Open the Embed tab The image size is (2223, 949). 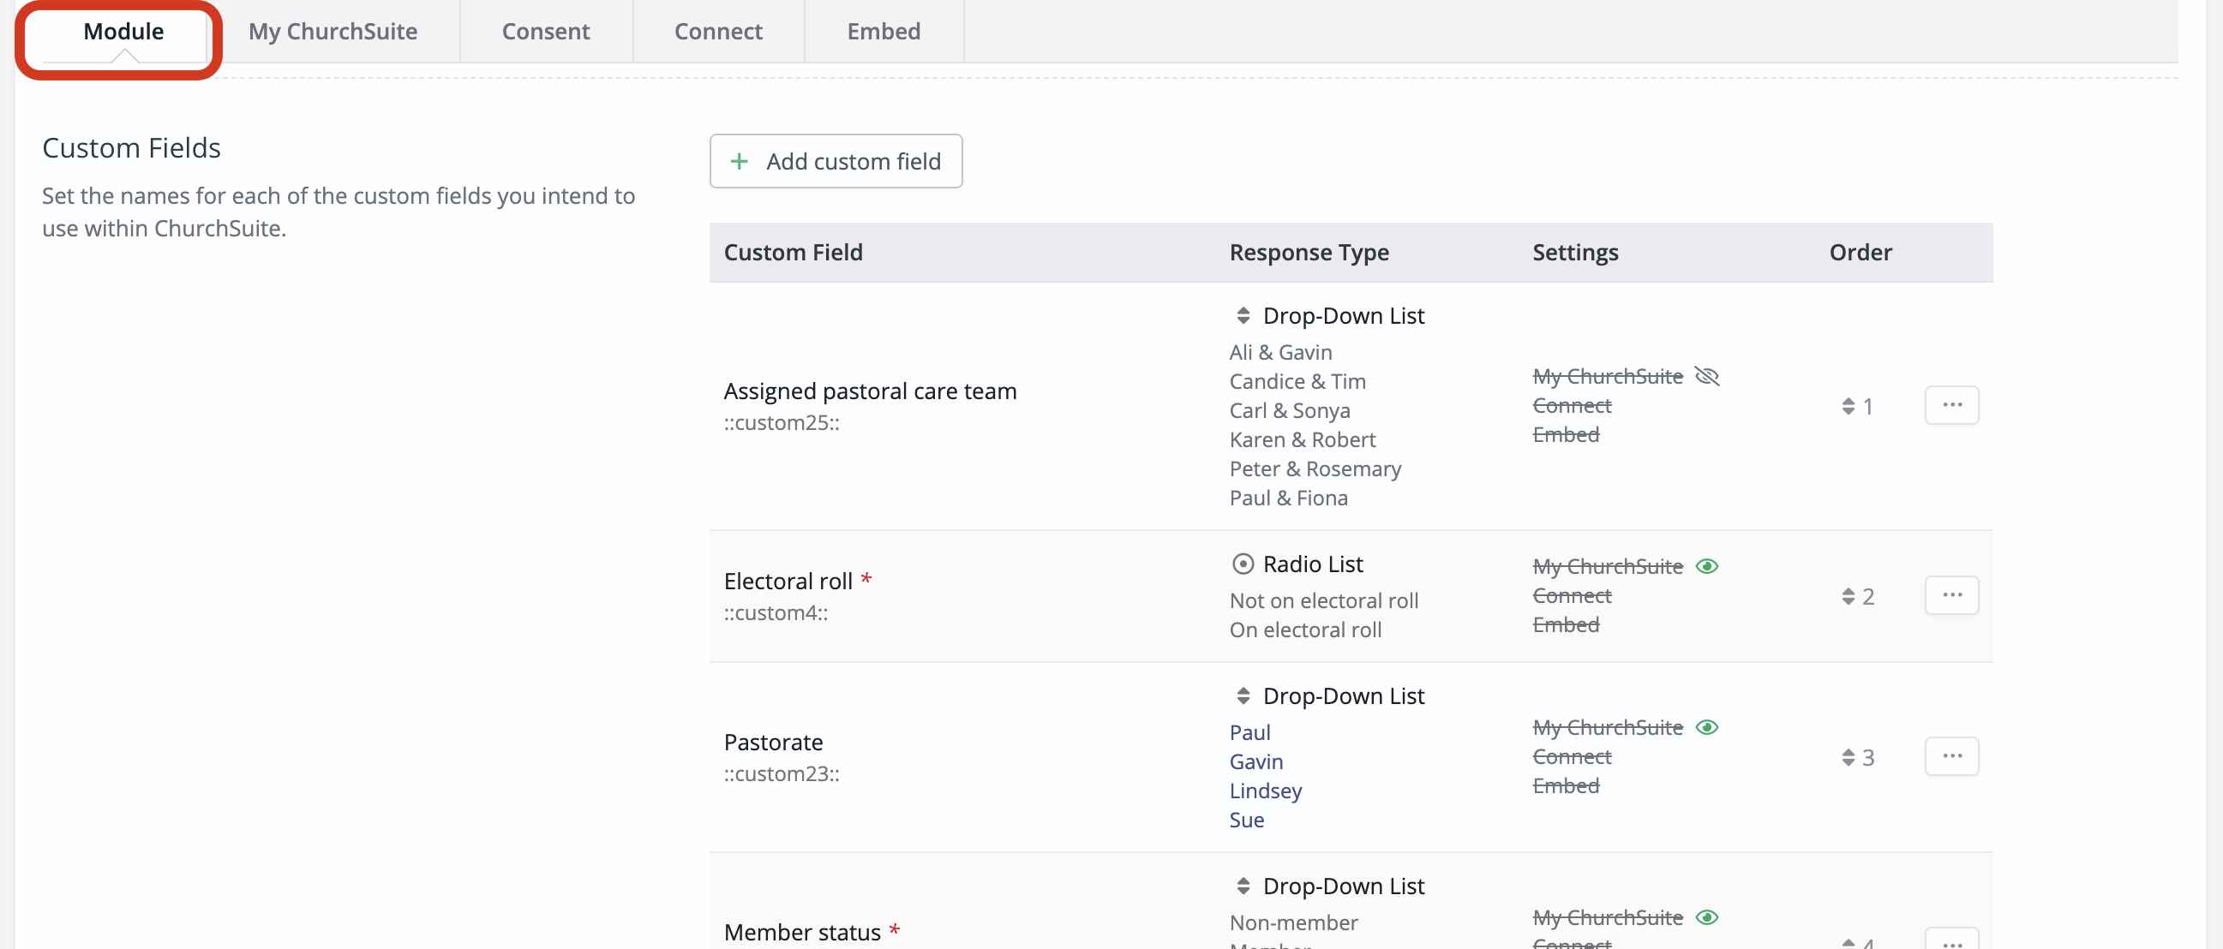coord(884,31)
